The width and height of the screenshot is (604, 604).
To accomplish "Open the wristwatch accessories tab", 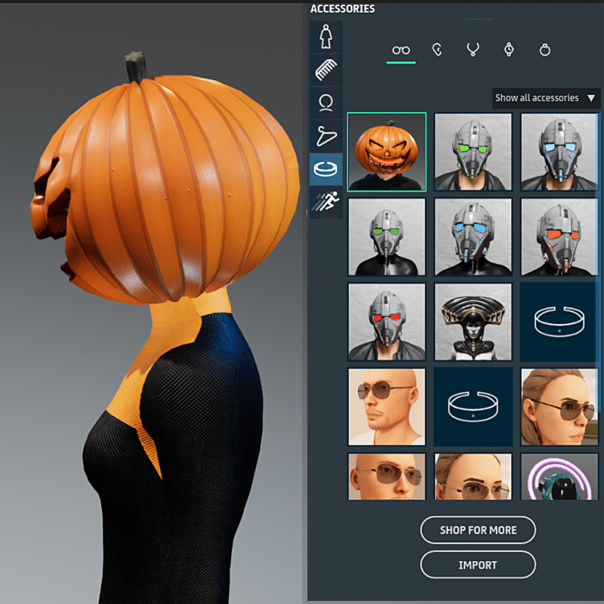I will pos(510,50).
